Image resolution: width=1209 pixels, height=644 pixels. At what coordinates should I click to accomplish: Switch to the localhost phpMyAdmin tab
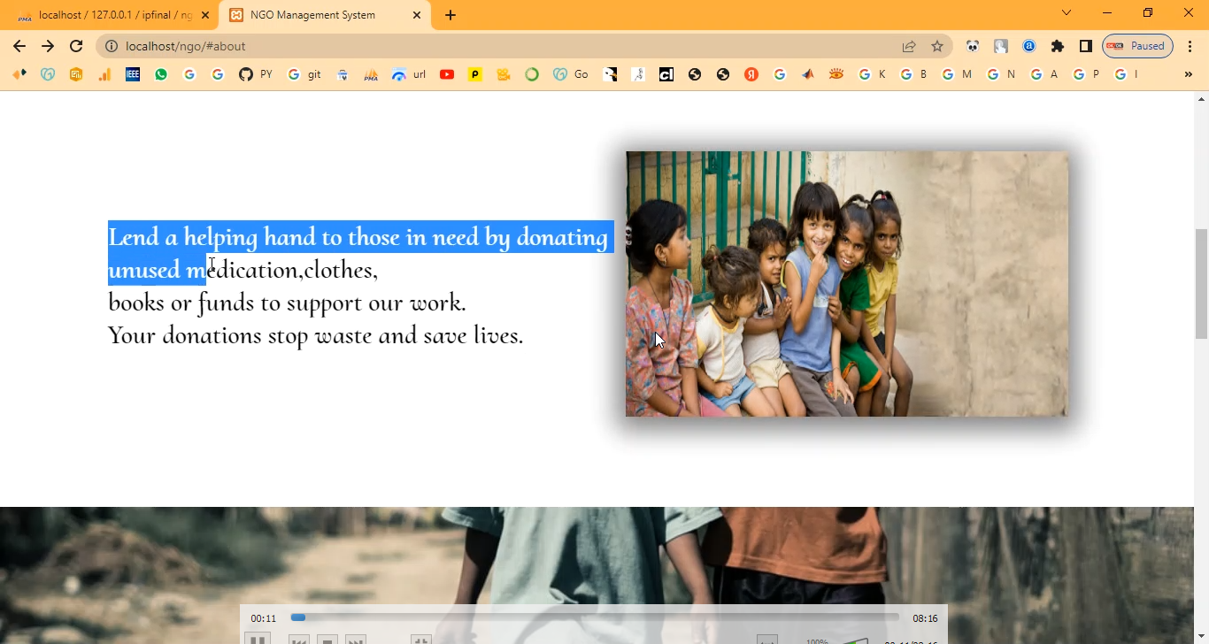coord(111,15)
